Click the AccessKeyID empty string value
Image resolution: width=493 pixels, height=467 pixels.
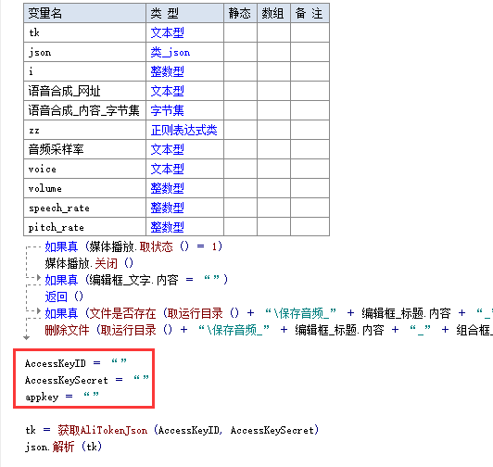click(120, 361)
